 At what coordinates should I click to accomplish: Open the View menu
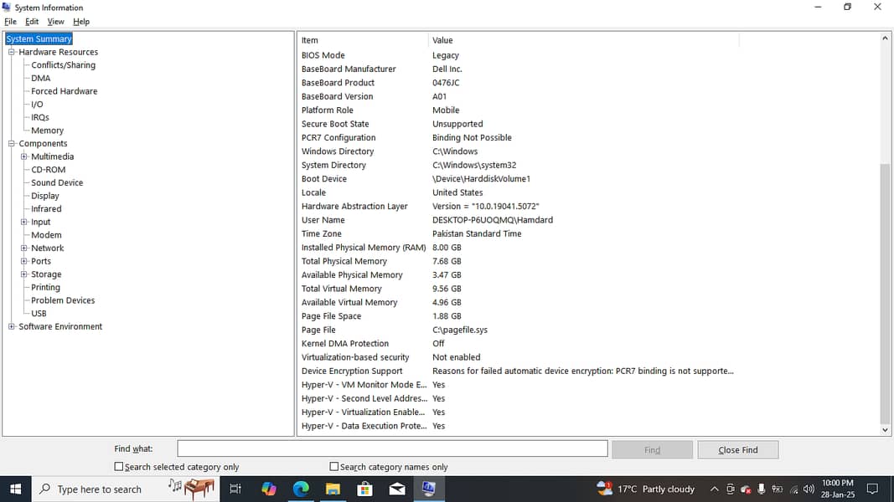pos(55,22)
